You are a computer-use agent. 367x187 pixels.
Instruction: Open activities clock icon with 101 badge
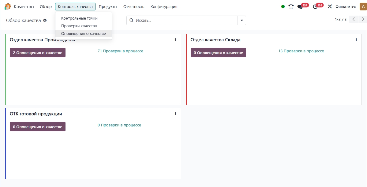(315, 7)
